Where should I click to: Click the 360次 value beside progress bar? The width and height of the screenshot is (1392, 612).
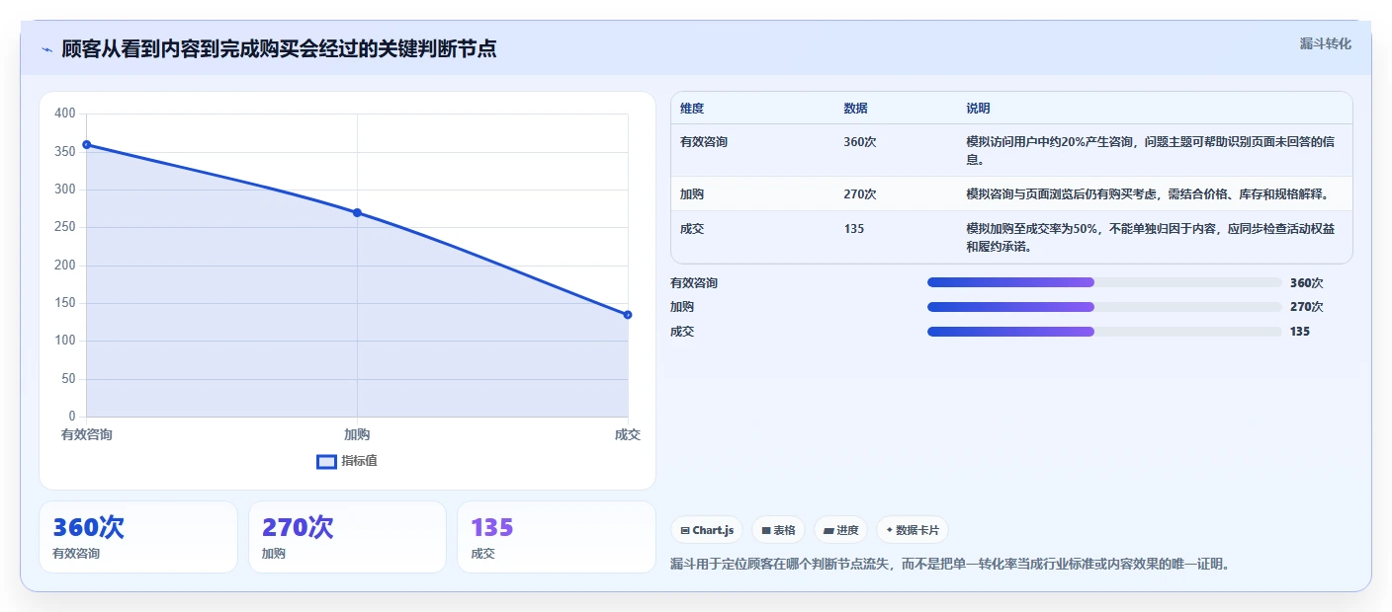[1306, 283]
